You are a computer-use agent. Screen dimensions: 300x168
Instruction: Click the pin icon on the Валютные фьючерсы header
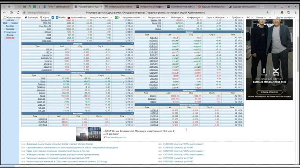[242, 105]
